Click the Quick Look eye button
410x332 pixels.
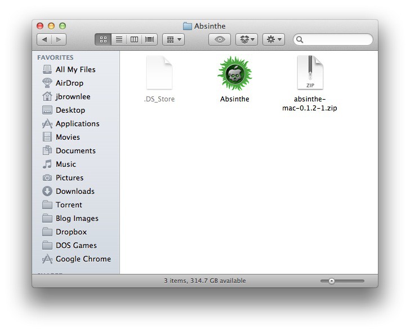220,39
